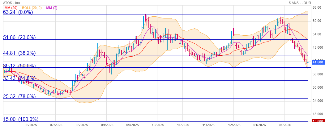Screen dimensions: 325x128
Task: Click the 33.43 (61.8%) Fibonacci label
Action: tap(19, 78)
